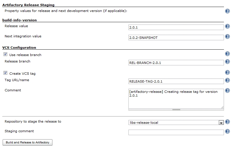Uncheck Use release branch checkbox
Screen dimensions: 233x148
(5, 54)
